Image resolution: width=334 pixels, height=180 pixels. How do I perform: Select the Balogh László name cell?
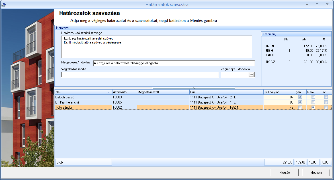point(83,97)
